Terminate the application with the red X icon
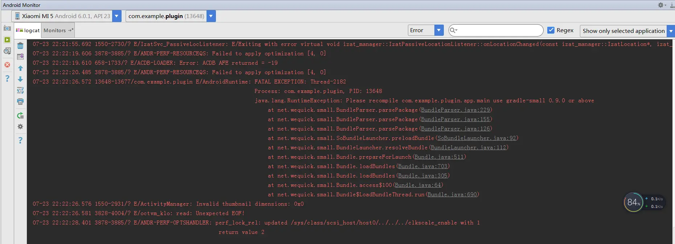Screen dimensions: 675x244 click(7, 65)
